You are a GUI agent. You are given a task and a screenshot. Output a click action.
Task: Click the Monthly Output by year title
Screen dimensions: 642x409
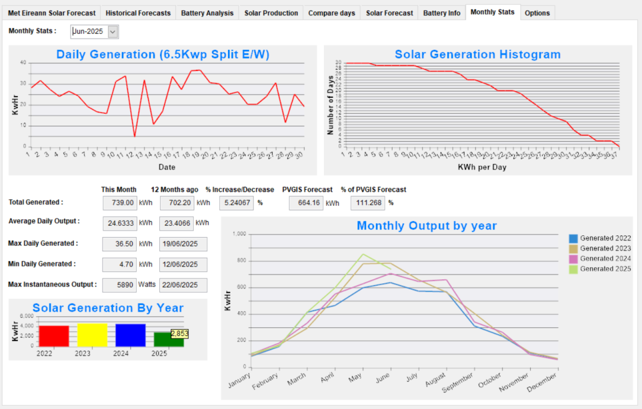426,226
